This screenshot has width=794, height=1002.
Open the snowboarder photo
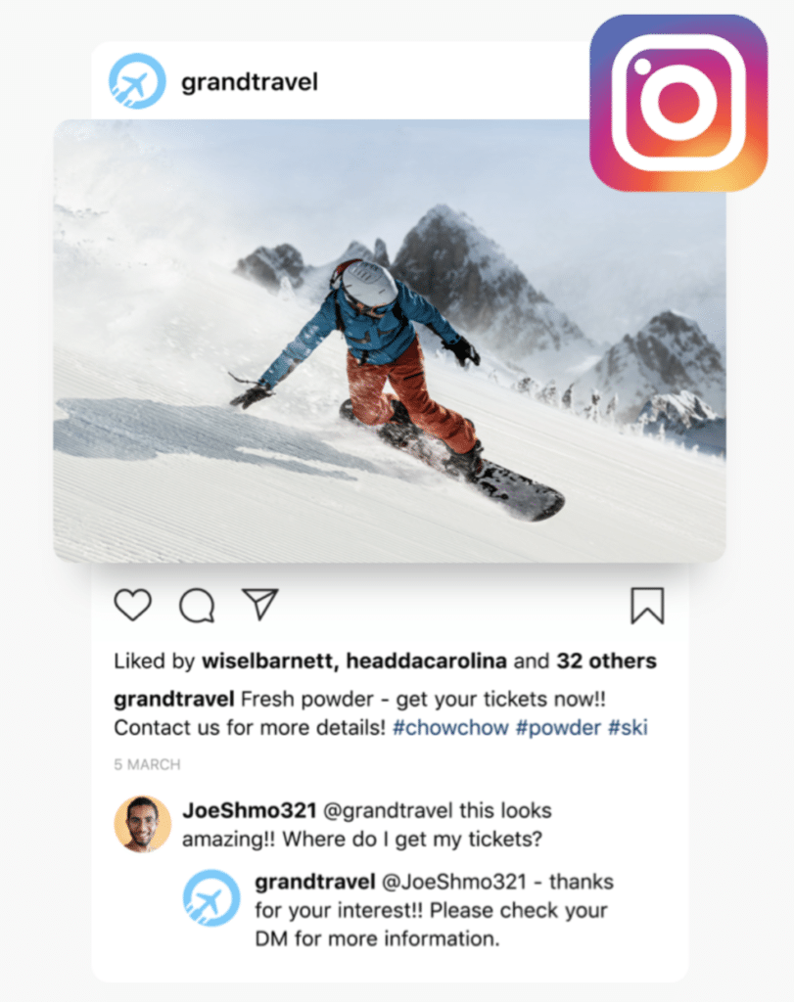pos(390,342)
